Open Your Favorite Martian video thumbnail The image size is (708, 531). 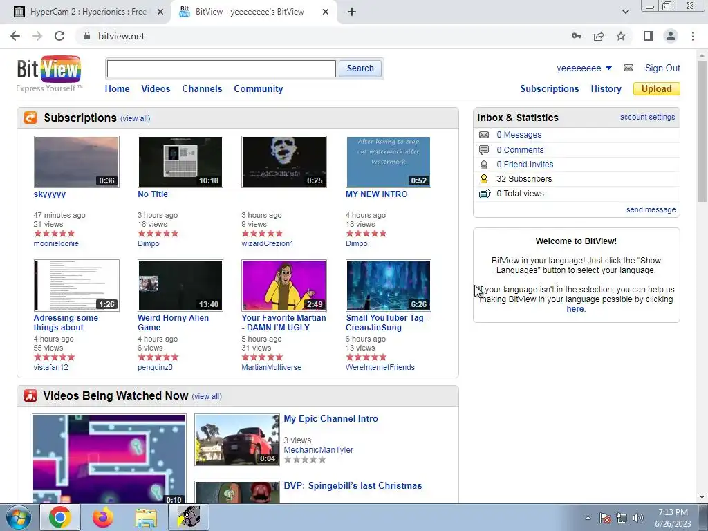pos(284,286)
